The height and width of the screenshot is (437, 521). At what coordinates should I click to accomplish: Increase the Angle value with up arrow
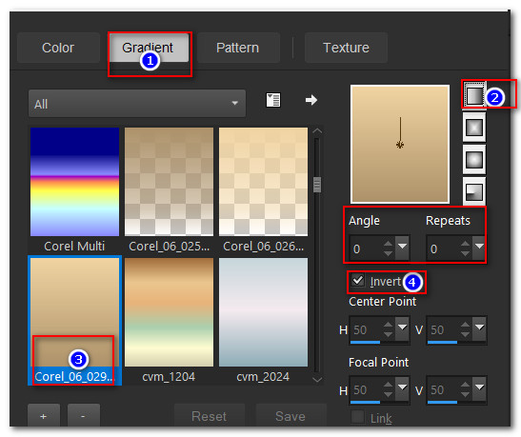(x=388, y=244)
